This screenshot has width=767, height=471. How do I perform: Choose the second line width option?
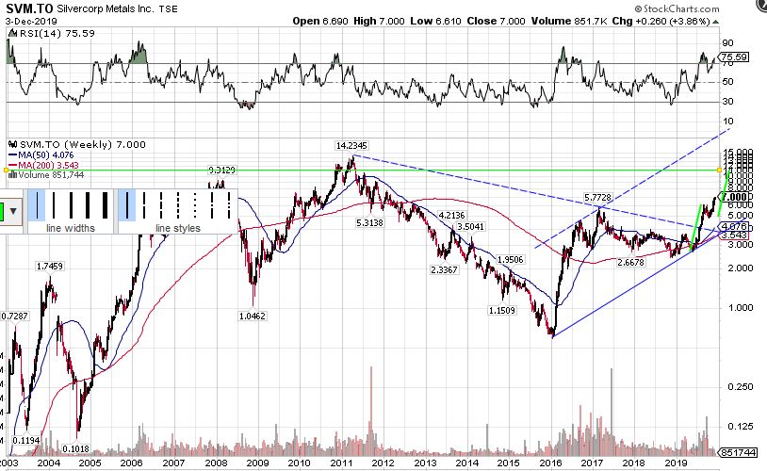pos(54,205)
